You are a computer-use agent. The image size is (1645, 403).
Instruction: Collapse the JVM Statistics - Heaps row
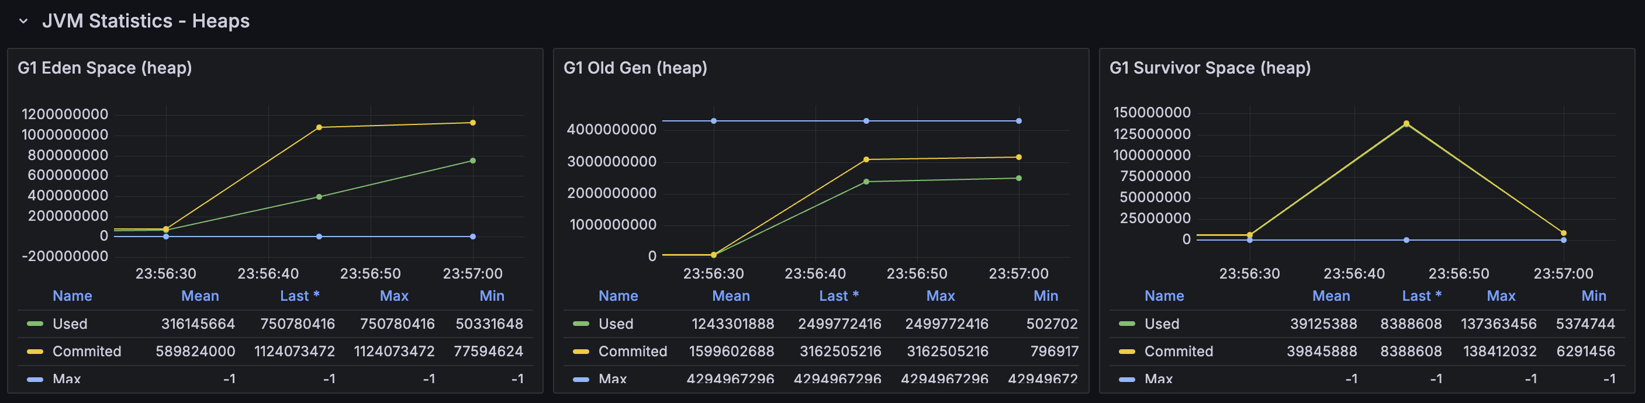[23, 21]
